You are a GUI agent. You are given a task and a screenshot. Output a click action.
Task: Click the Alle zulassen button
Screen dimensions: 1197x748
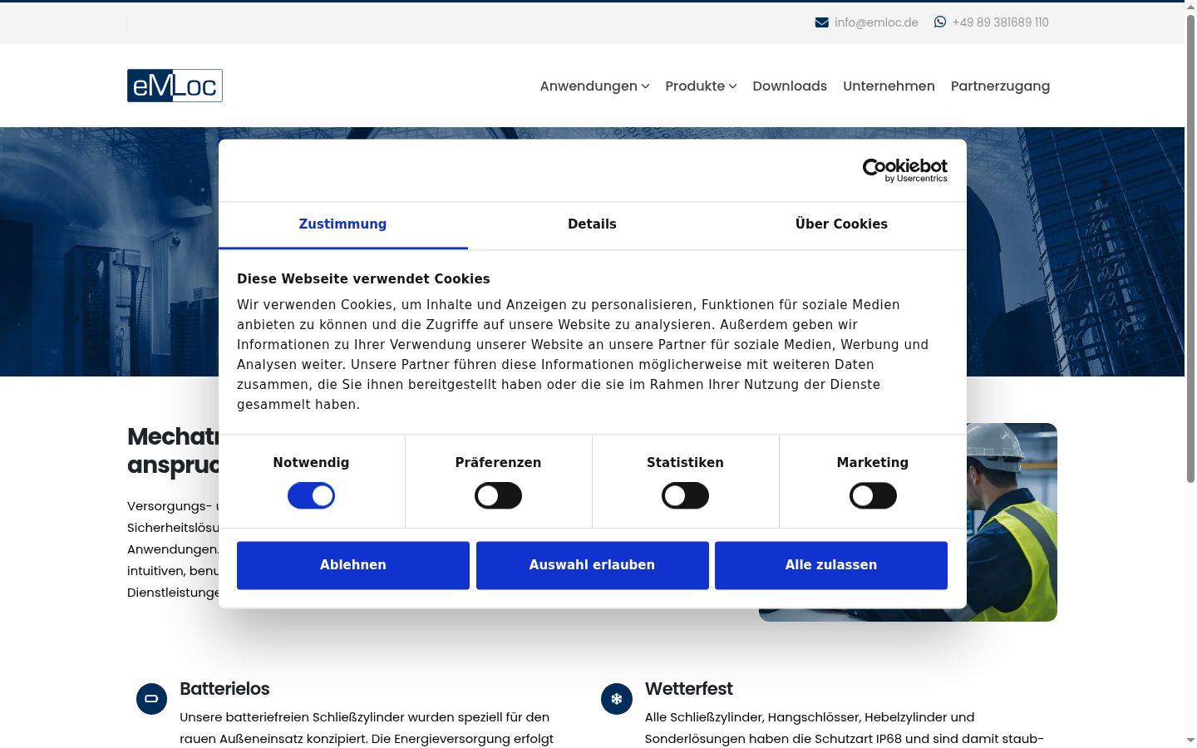click(x=831, y=565)
